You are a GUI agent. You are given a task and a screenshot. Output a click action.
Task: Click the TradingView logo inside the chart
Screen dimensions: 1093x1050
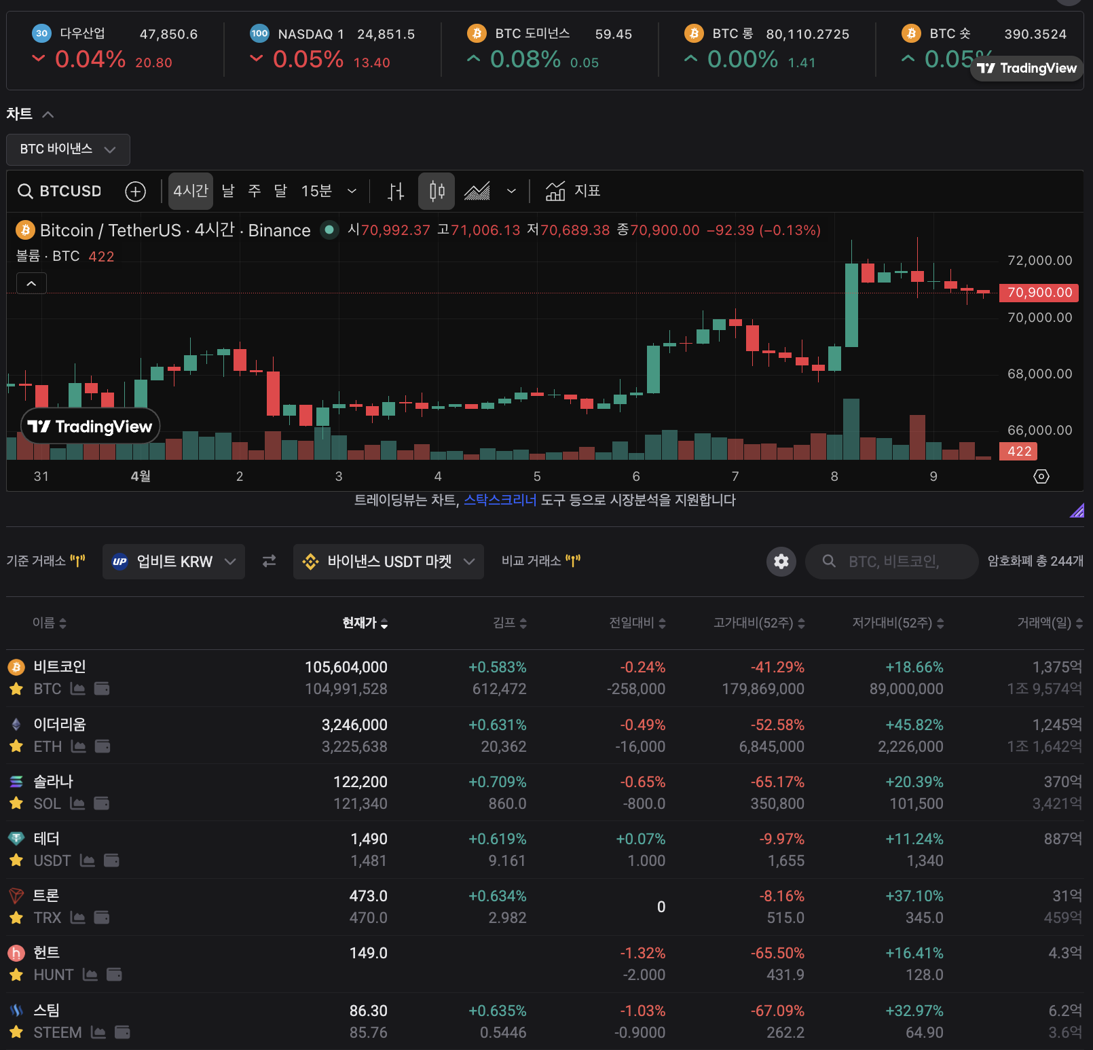90,427
